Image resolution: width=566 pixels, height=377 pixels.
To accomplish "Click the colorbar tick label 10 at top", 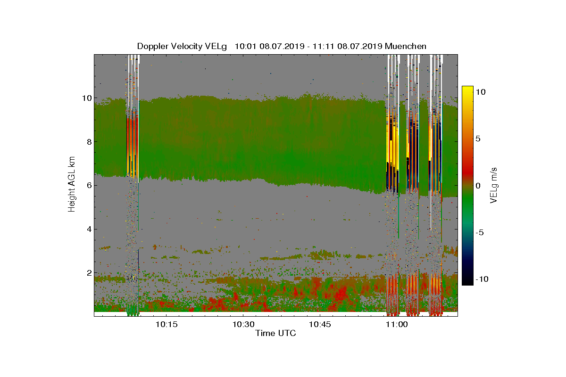I will [x=480, y=91].
